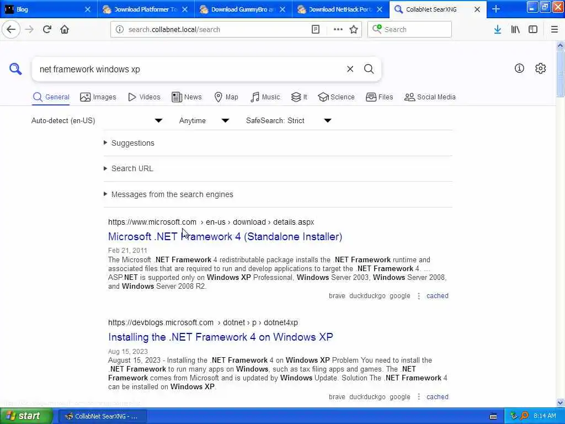Image resolution: width=565 pixels, height=424 pixels.
Task: Open the language Auto-detect dropdown
Action: point(97,120)
